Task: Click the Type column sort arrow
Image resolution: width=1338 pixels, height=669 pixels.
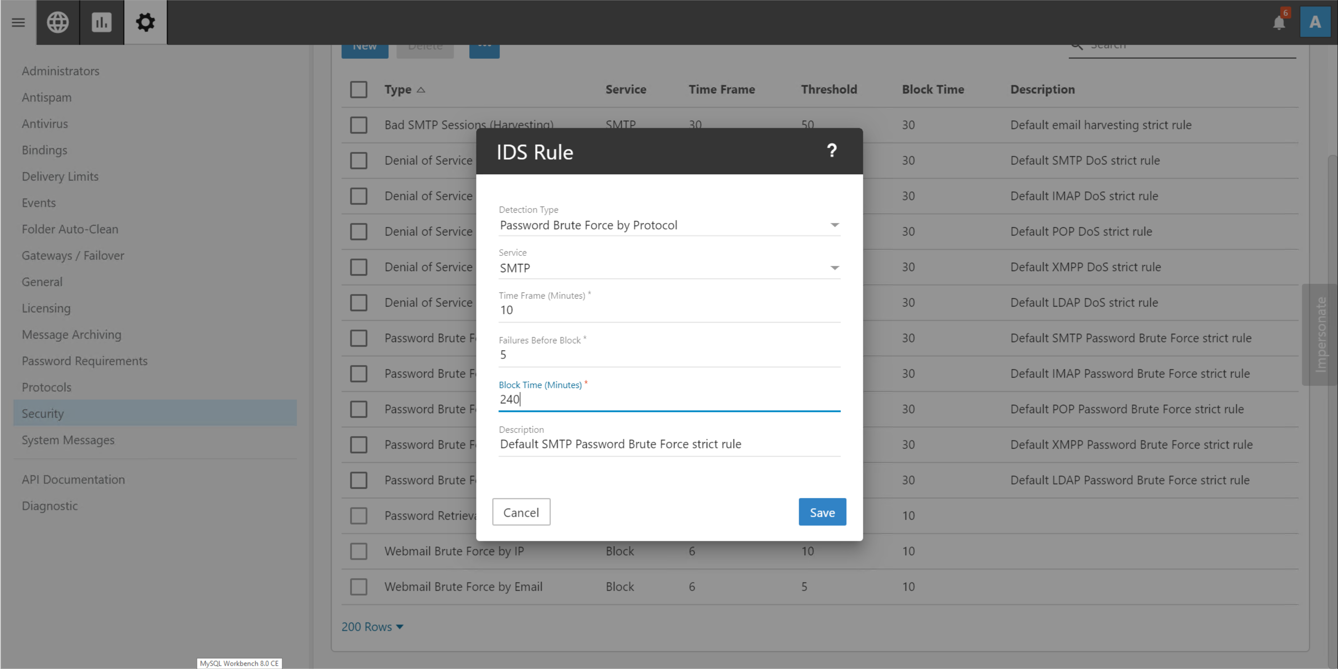Action: point(421,90)
